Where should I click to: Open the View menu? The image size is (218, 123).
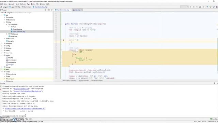6,4
